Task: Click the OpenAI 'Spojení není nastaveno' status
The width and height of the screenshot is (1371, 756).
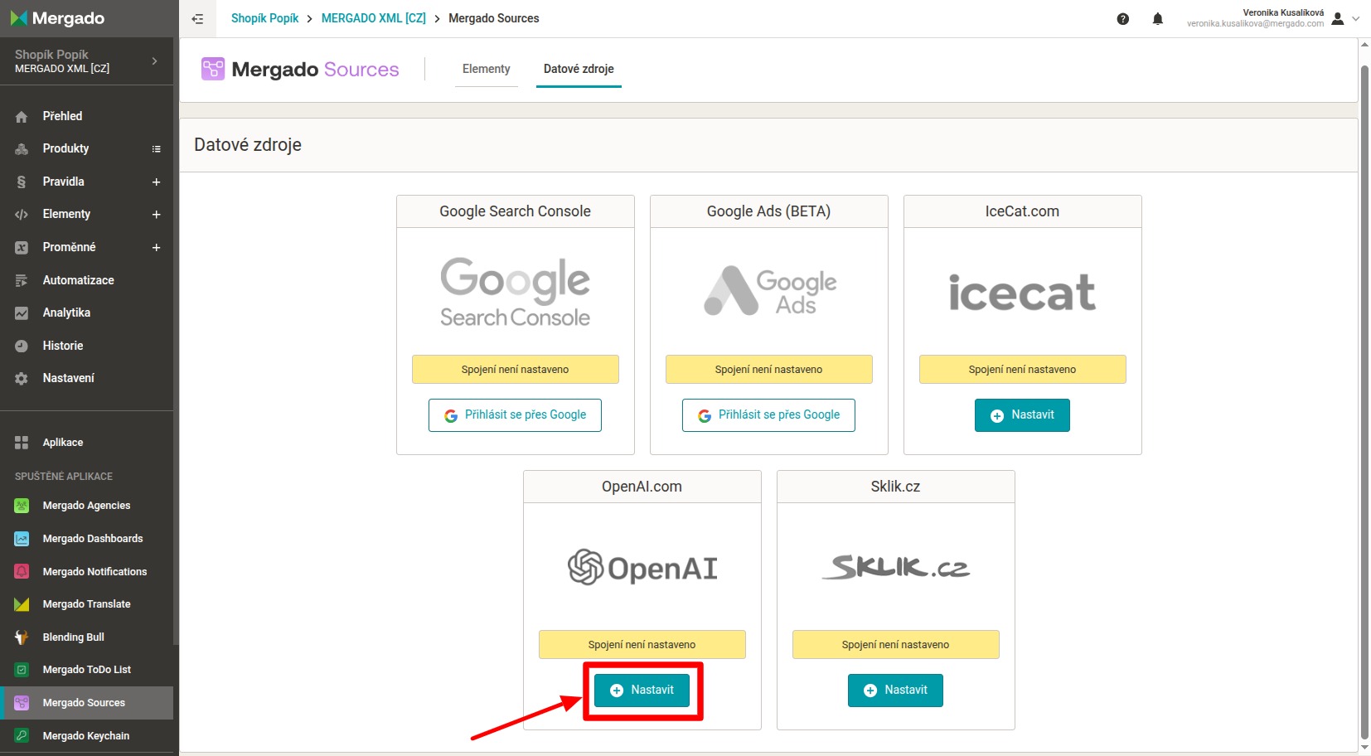Action: (x=642, y=645)
